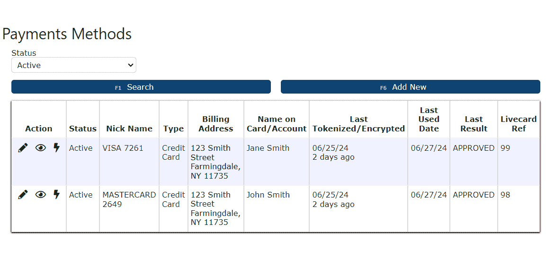Screen dimensions: 546x267
Task: Click the Last Used Date column header
Action: [429, 119]
